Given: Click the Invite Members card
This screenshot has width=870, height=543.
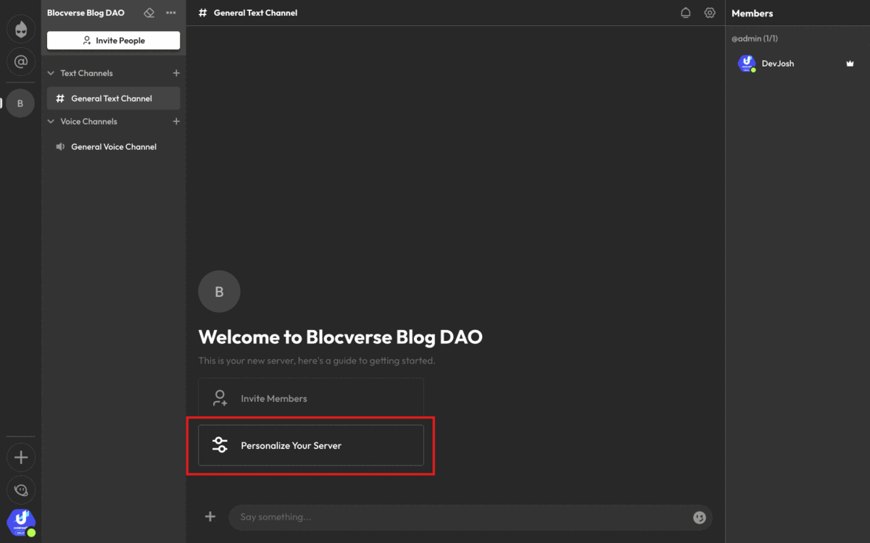Looking at the screenshot, I should click(x=311, y=398).
